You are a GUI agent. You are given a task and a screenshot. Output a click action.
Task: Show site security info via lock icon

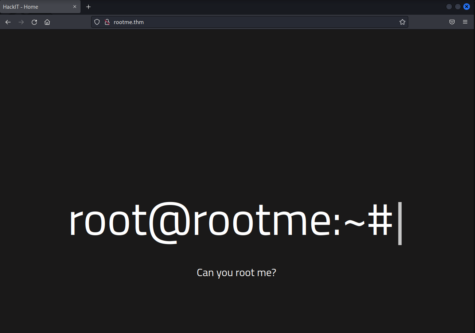(107, 22)
